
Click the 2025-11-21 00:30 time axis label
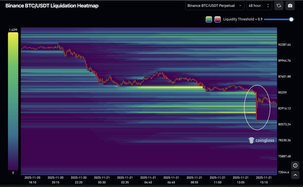click(102, 180)
